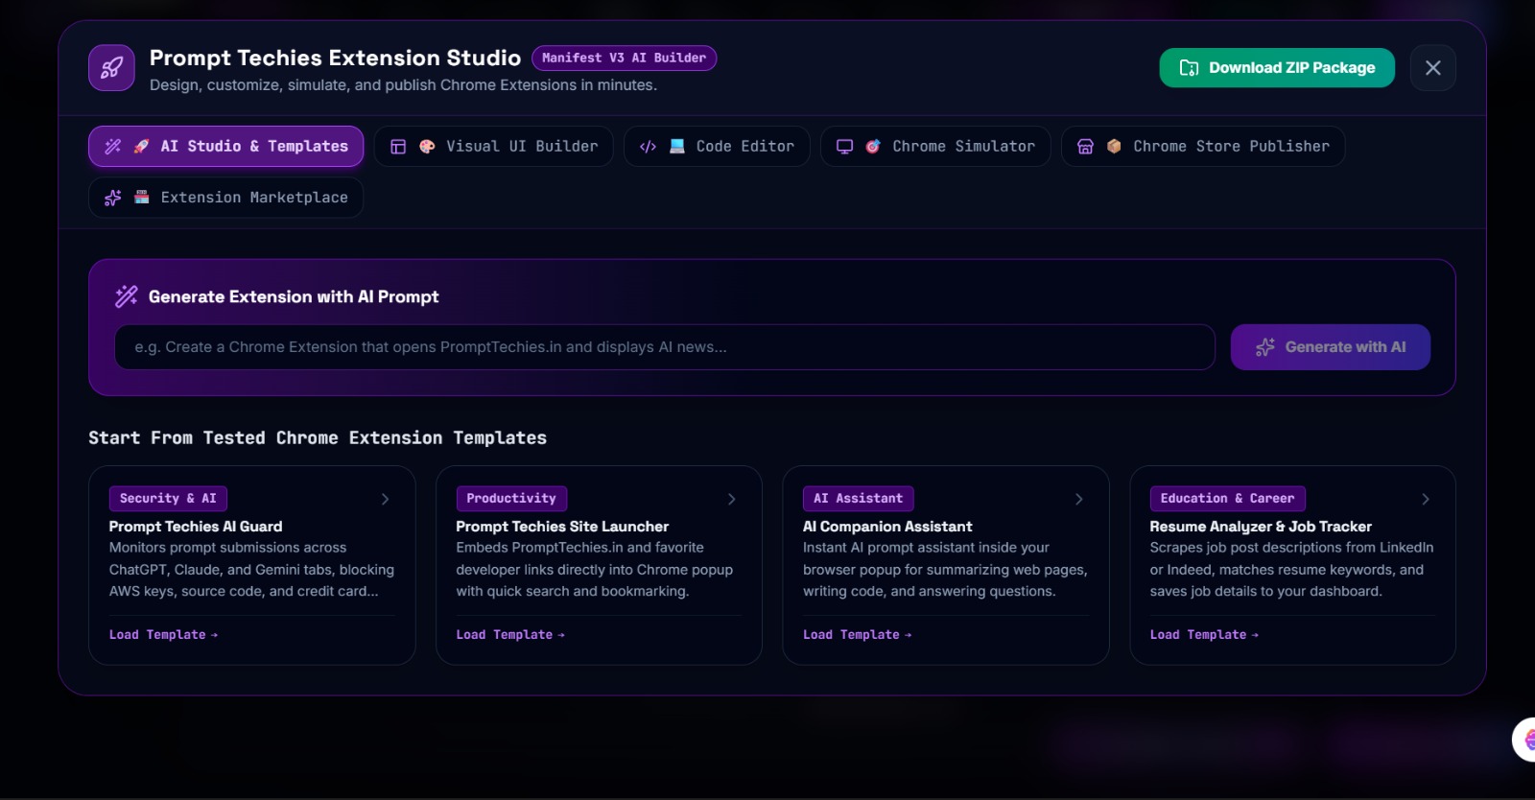Load the Resume Analyzer & Job Tracker template
Viewport: 1535px width, 800px height.
point(1204,635)
